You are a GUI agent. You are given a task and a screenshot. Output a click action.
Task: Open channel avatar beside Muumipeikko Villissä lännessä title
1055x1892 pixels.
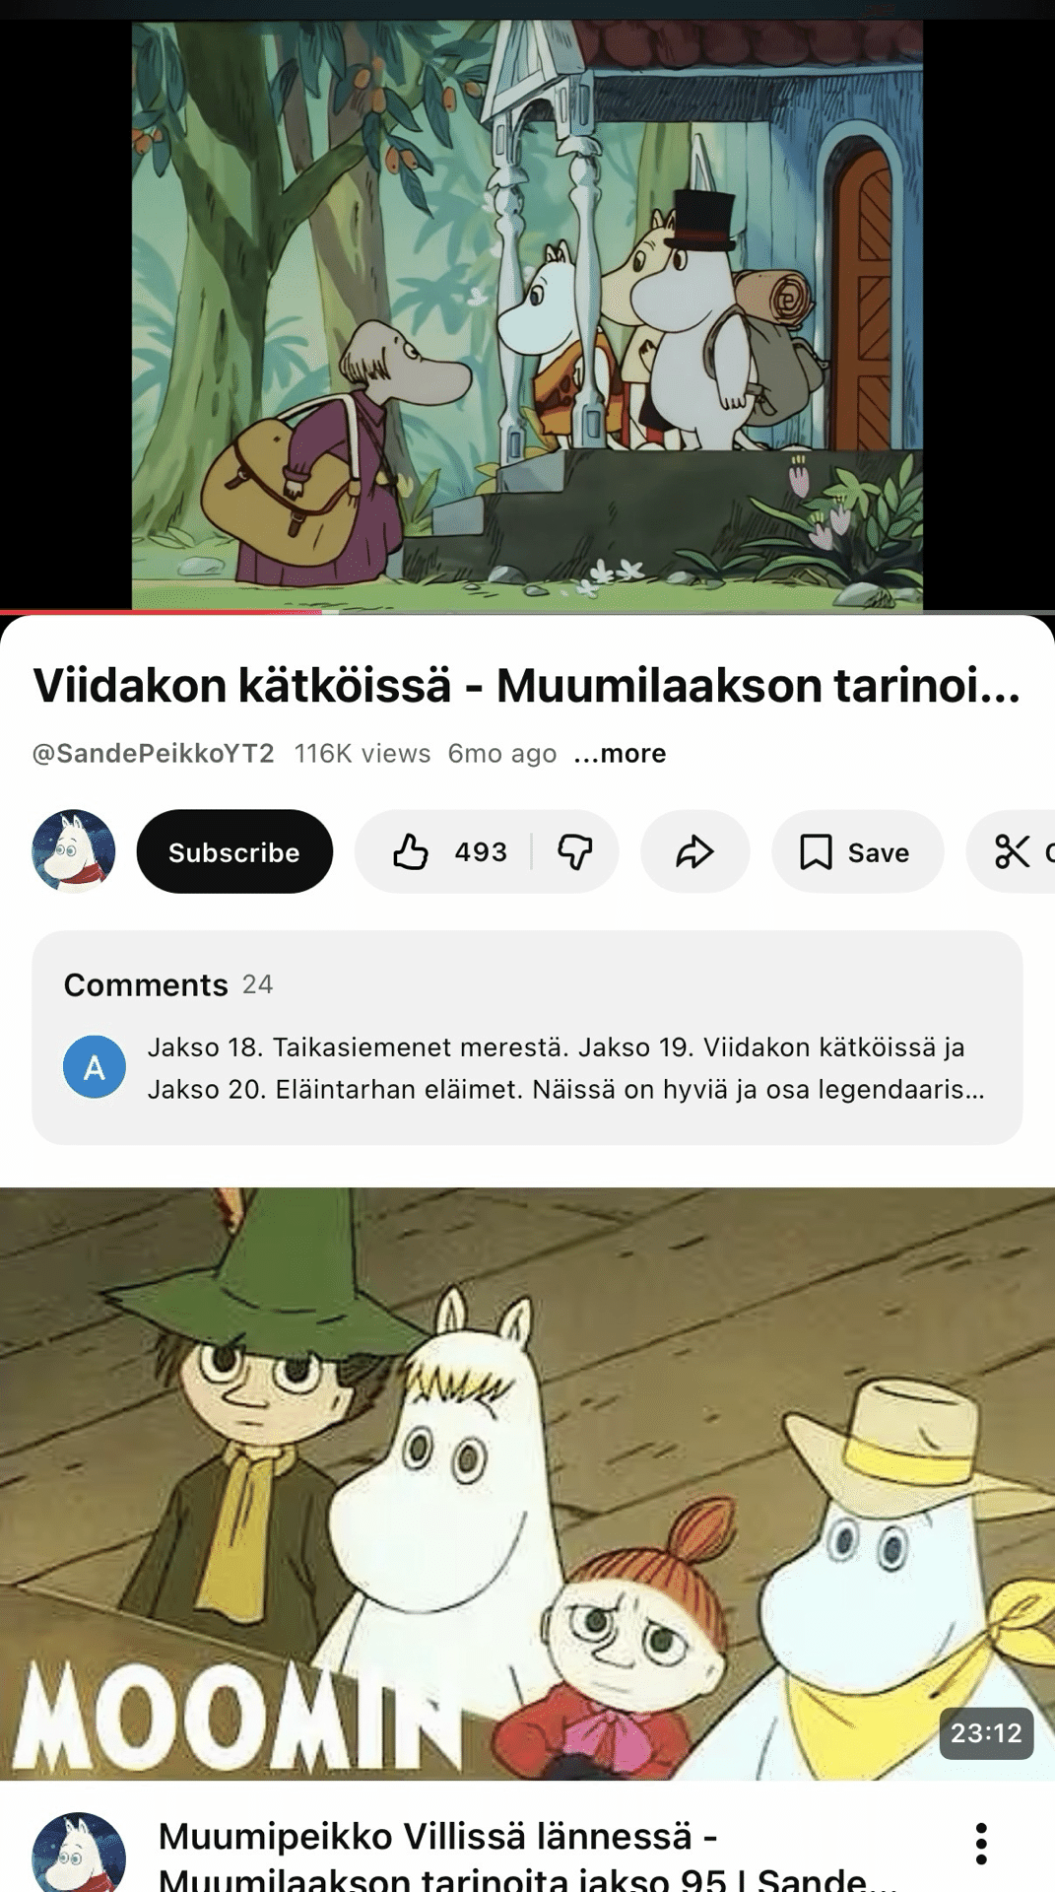tap(79, 1855)
